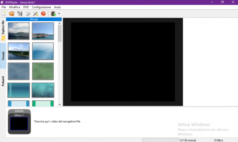Viewport: 238px width, 142px height.
Task: Open the Modifica menu
Action: tap(14, 7)
